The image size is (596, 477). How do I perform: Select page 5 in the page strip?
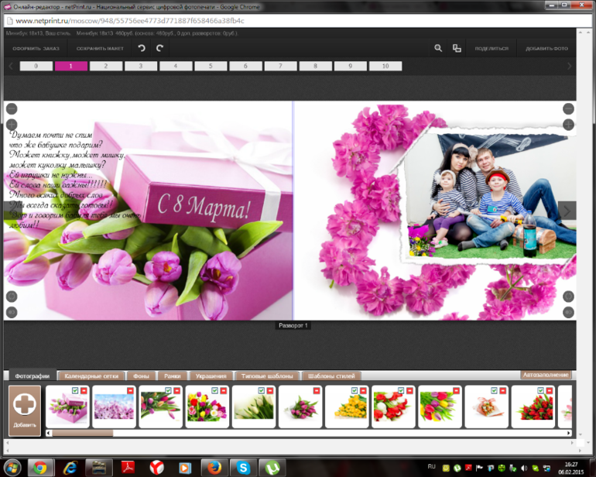[x=211, y=67]
